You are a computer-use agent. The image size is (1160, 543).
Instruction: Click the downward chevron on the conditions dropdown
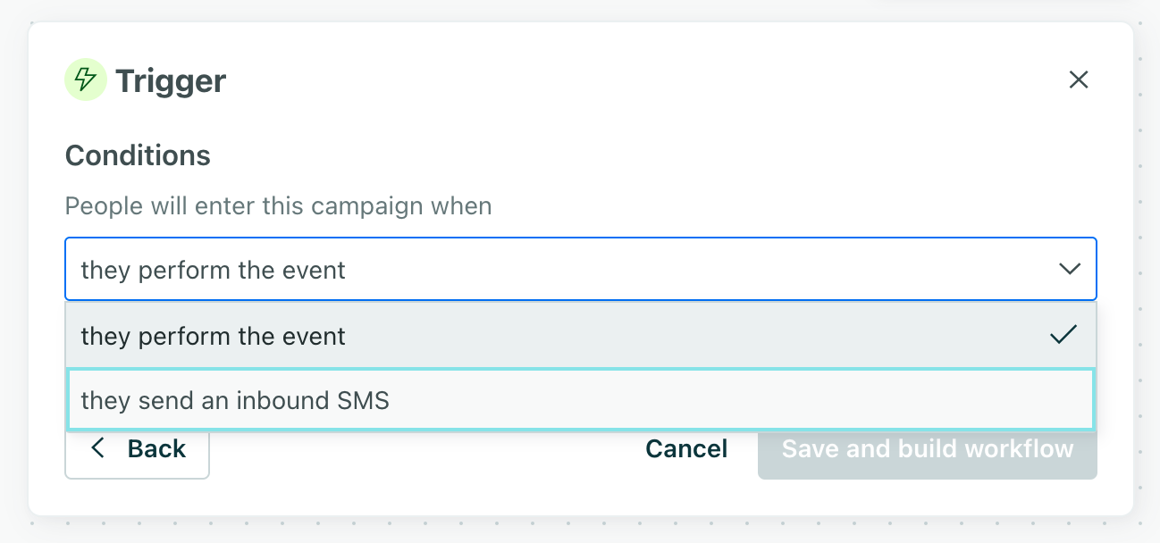pyautogui.click(x=1070, y=269)
